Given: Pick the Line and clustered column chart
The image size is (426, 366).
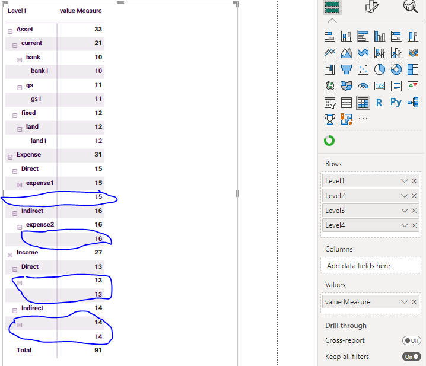Looking at the screenshot, I should (396, 53).
